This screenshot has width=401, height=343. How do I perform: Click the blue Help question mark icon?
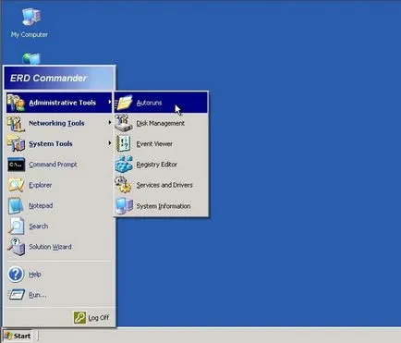(x=16, y=275)
